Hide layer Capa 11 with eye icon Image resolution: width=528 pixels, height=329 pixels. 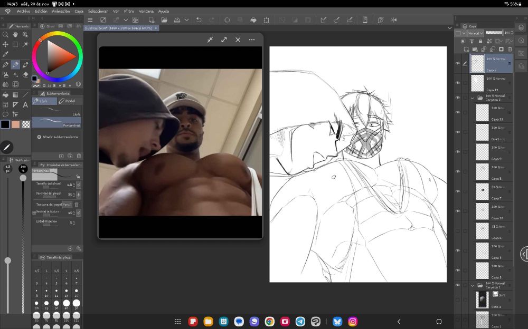pyautogui.click(x=458, y=112)
